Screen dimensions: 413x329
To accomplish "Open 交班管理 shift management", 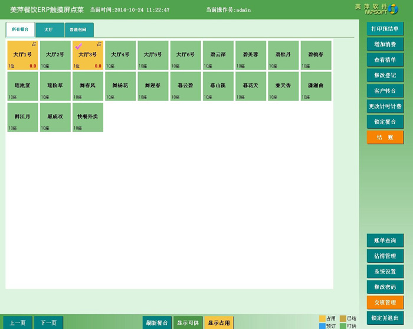I will (x=385, y=302).
